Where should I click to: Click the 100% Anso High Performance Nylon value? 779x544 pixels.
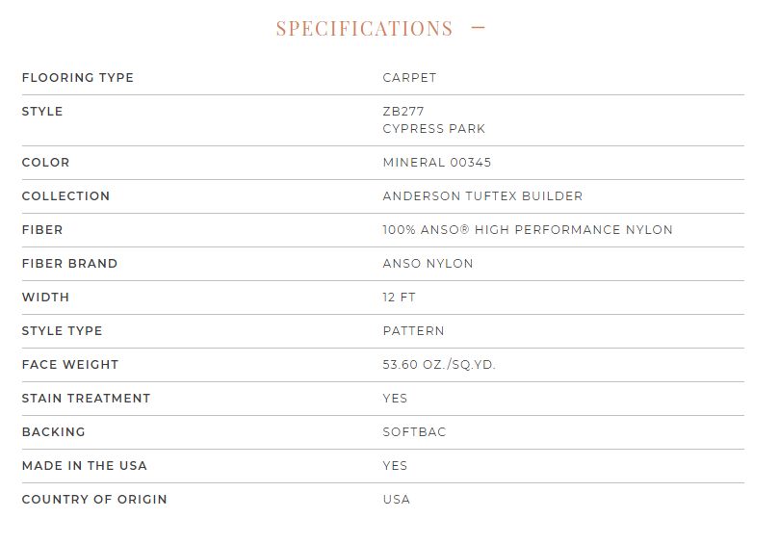(x=528, y=230)
